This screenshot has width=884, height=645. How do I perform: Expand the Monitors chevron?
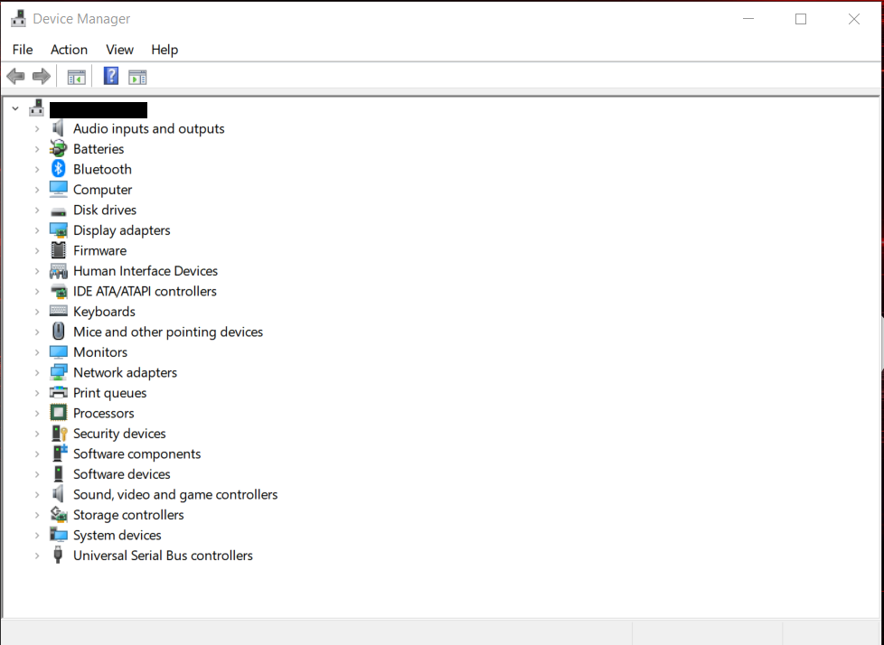[x=37, y=352]
